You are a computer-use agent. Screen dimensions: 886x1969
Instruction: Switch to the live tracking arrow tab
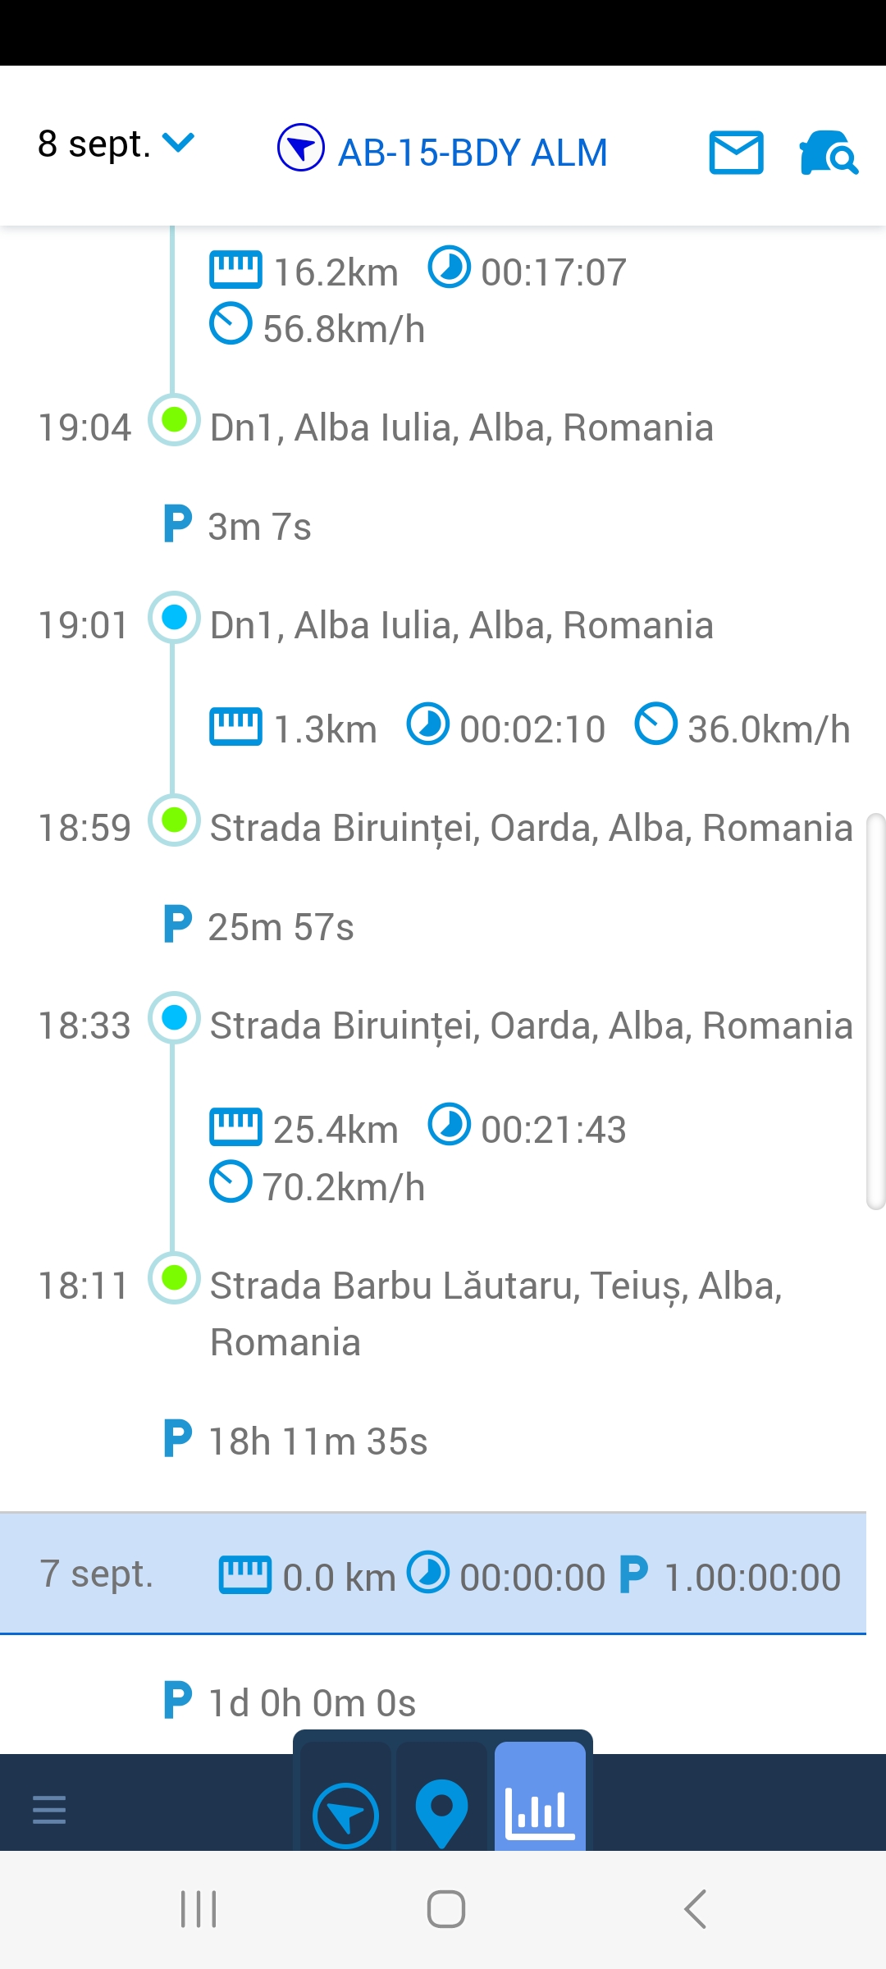pyautogui.click(x=345, y=1814)
